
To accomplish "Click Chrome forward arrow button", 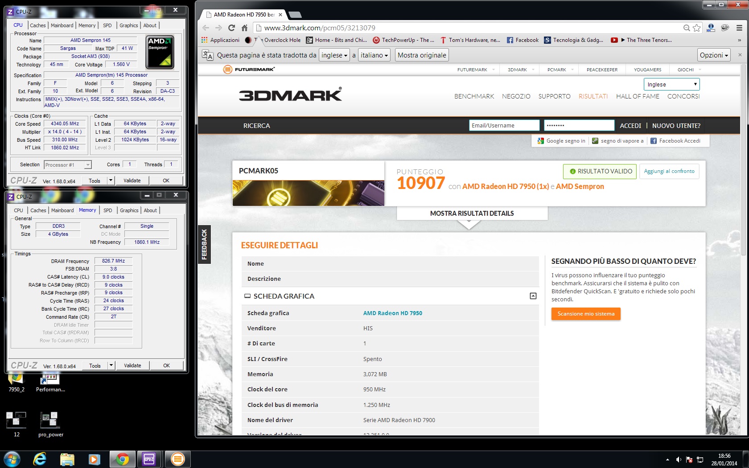I will click(218, 28).
